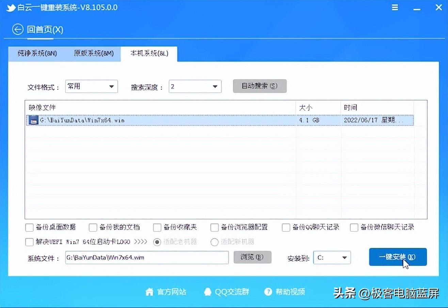Screen dimensions: 448x308
Task: Open the 搜索深度 dropdown
Action: 195,87
